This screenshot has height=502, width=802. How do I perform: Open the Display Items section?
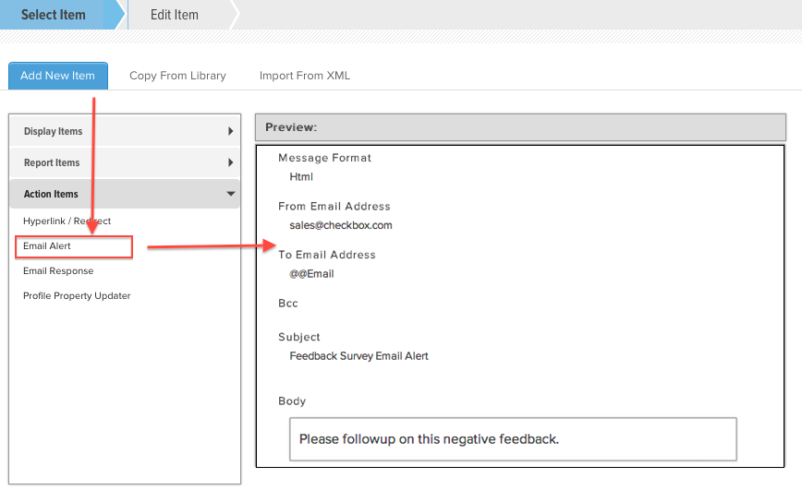click(125, 131)
